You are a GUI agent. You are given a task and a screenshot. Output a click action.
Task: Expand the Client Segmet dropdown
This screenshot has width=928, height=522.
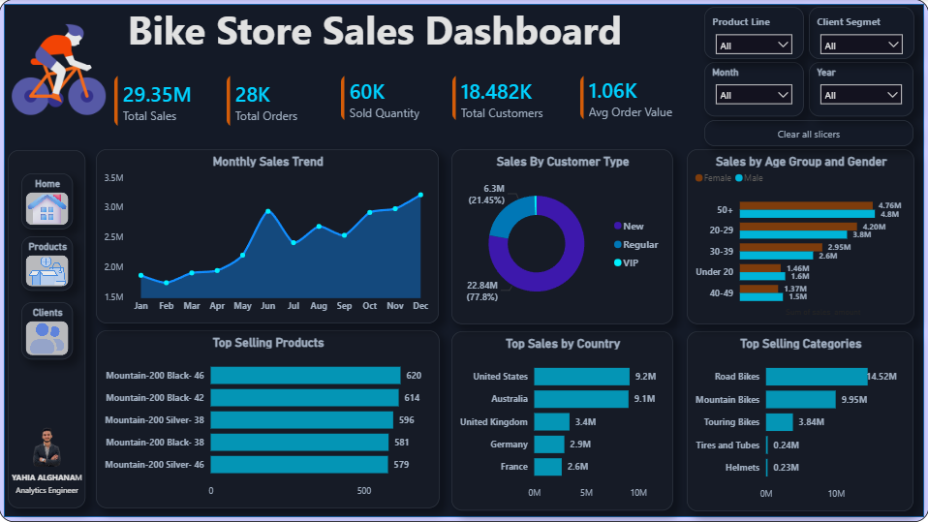(860, 45)
